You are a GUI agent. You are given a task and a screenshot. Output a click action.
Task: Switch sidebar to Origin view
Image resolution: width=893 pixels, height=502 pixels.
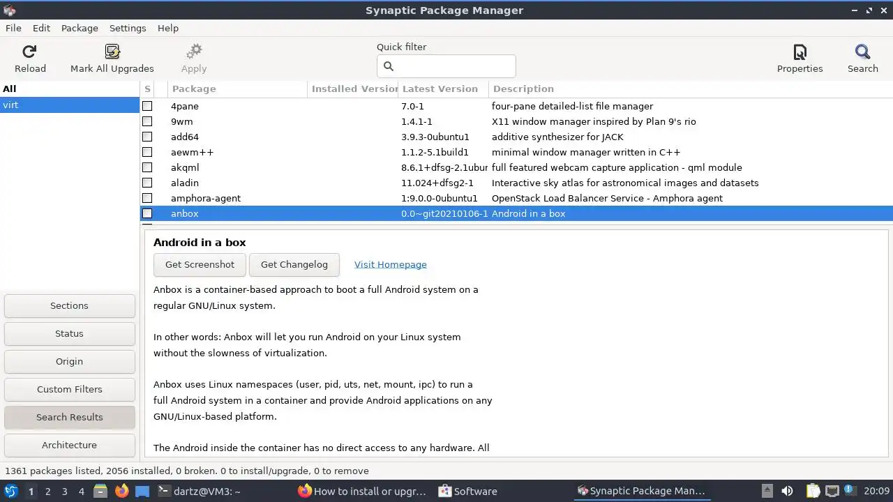(x=69, y=361)
